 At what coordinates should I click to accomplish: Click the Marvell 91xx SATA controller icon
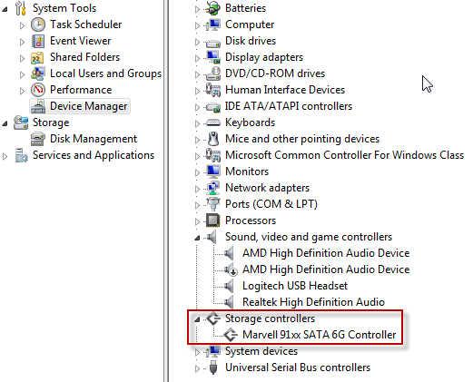[231, 335]
